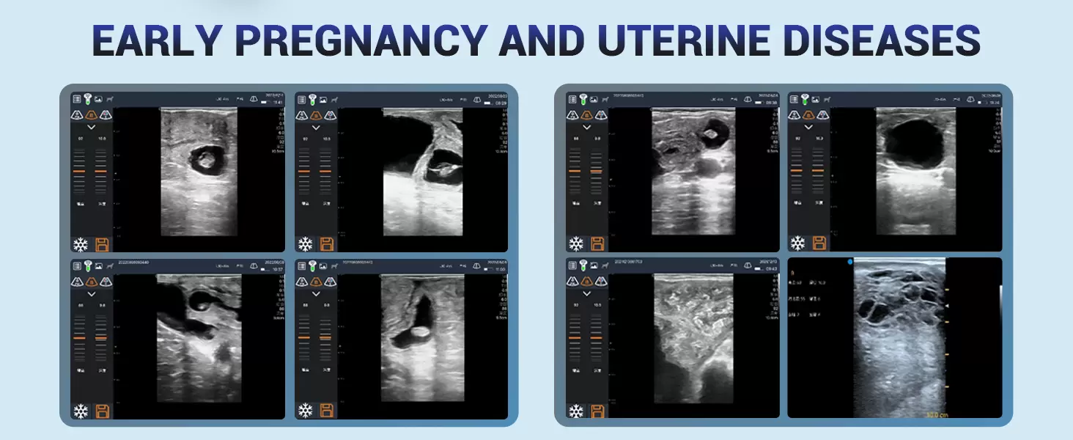Screen dimensions: 1073x440
Task: Open the image gallery icon in the bottom-left scan panel
Action: (98, 265)
